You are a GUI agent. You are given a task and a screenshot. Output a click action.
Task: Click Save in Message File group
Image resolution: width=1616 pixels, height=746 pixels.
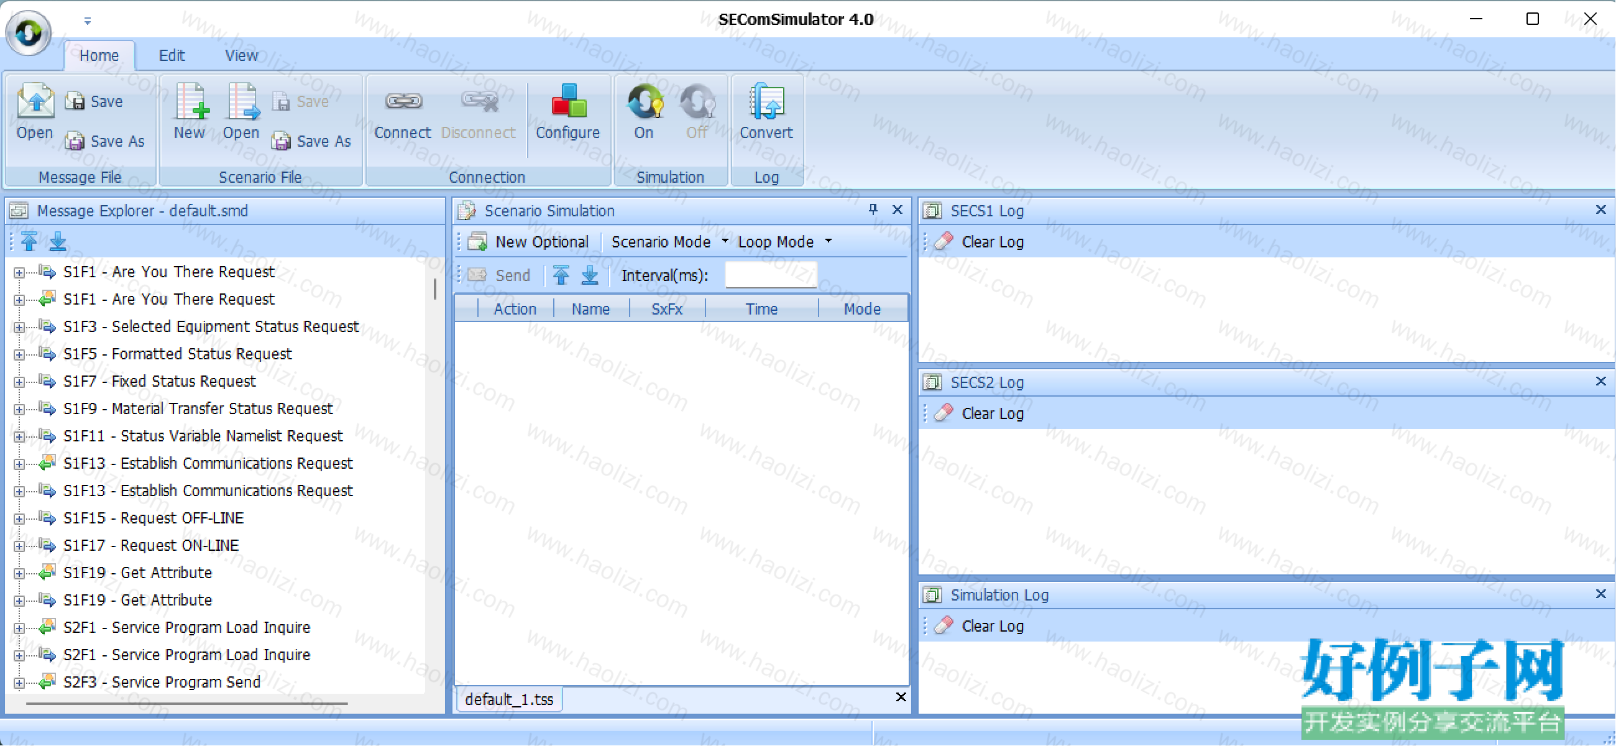(94, 101)
